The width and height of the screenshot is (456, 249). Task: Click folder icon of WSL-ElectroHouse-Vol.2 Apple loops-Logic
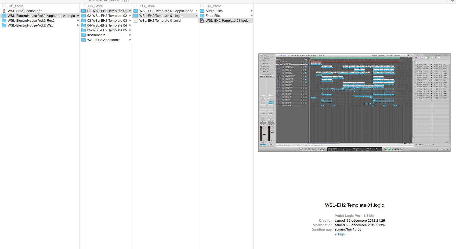point(4,16)
